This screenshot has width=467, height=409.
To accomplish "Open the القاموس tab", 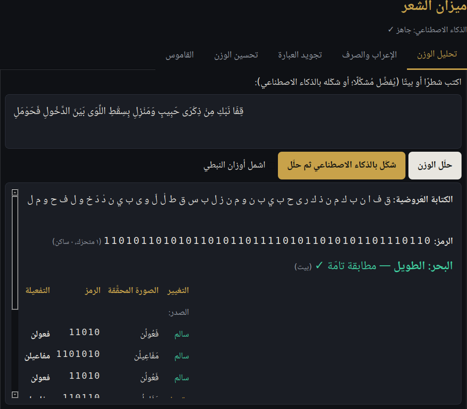I will coord(180,55).
